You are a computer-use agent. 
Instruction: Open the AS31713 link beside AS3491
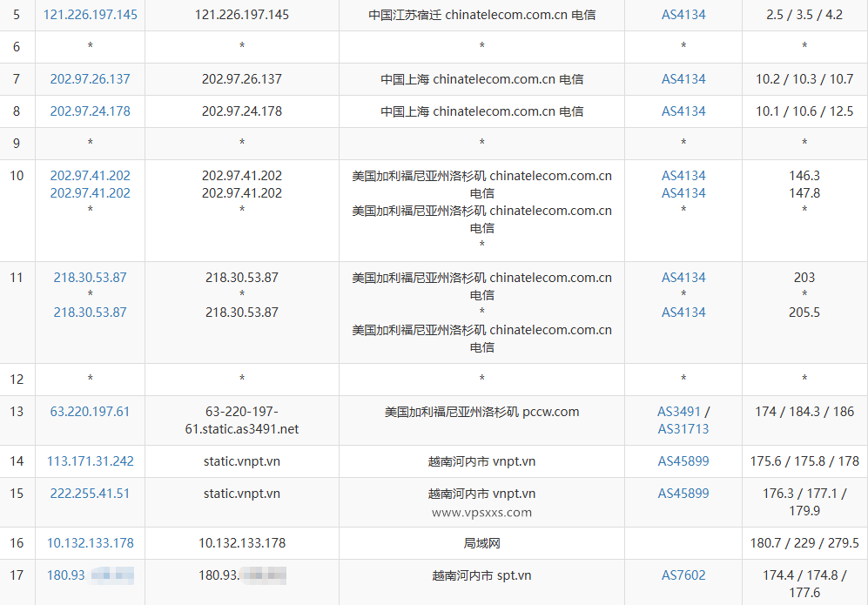(x=683, y=428)
